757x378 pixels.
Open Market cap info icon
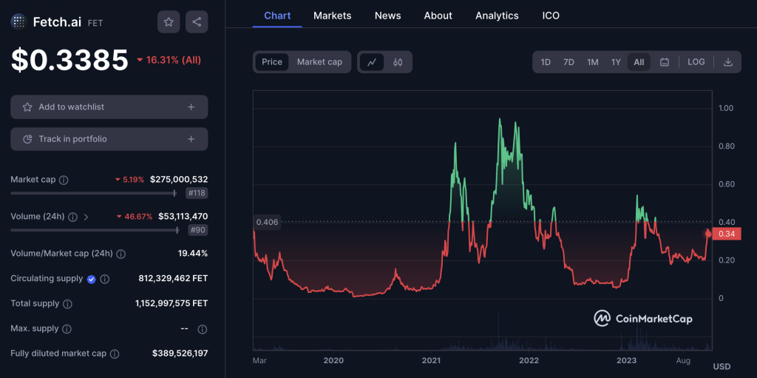coord(64,180)
